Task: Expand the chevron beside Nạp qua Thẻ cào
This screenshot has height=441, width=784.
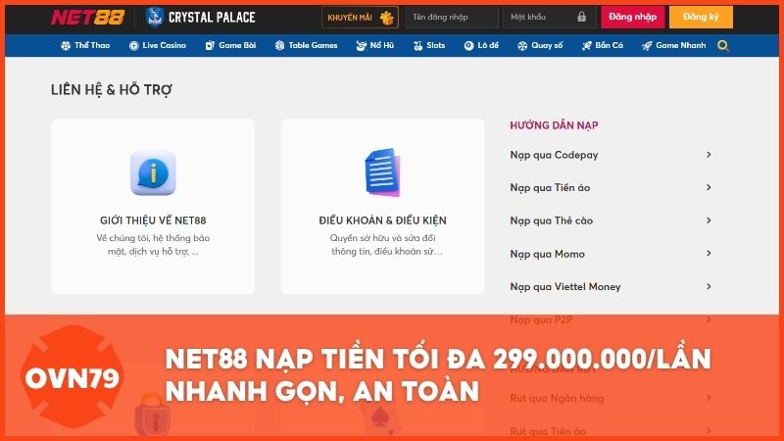Action: click(709, 220)
